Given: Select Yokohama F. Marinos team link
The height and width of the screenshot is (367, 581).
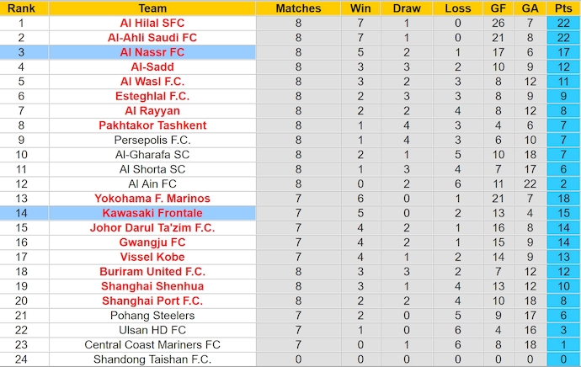Looking at the screenshot, I should 152,199.
